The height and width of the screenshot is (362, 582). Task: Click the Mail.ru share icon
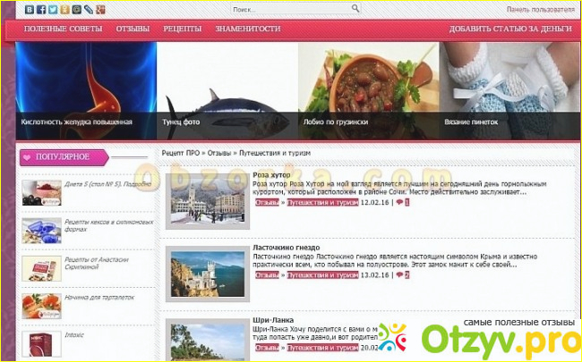click(76, 9)
